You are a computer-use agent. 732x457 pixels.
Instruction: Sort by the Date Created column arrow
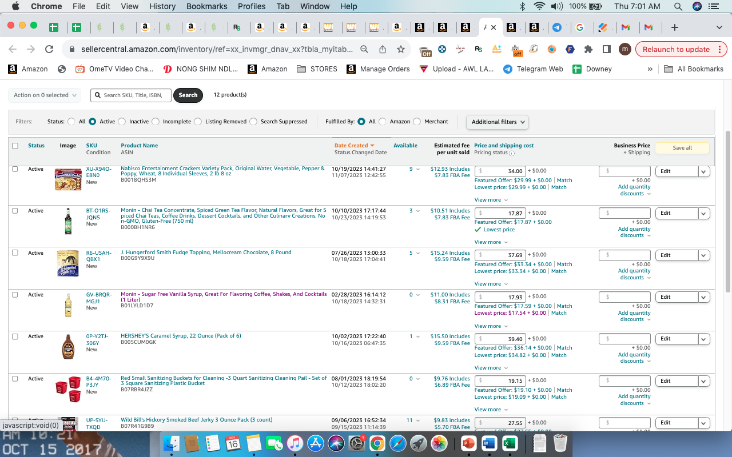click(372, 146)
